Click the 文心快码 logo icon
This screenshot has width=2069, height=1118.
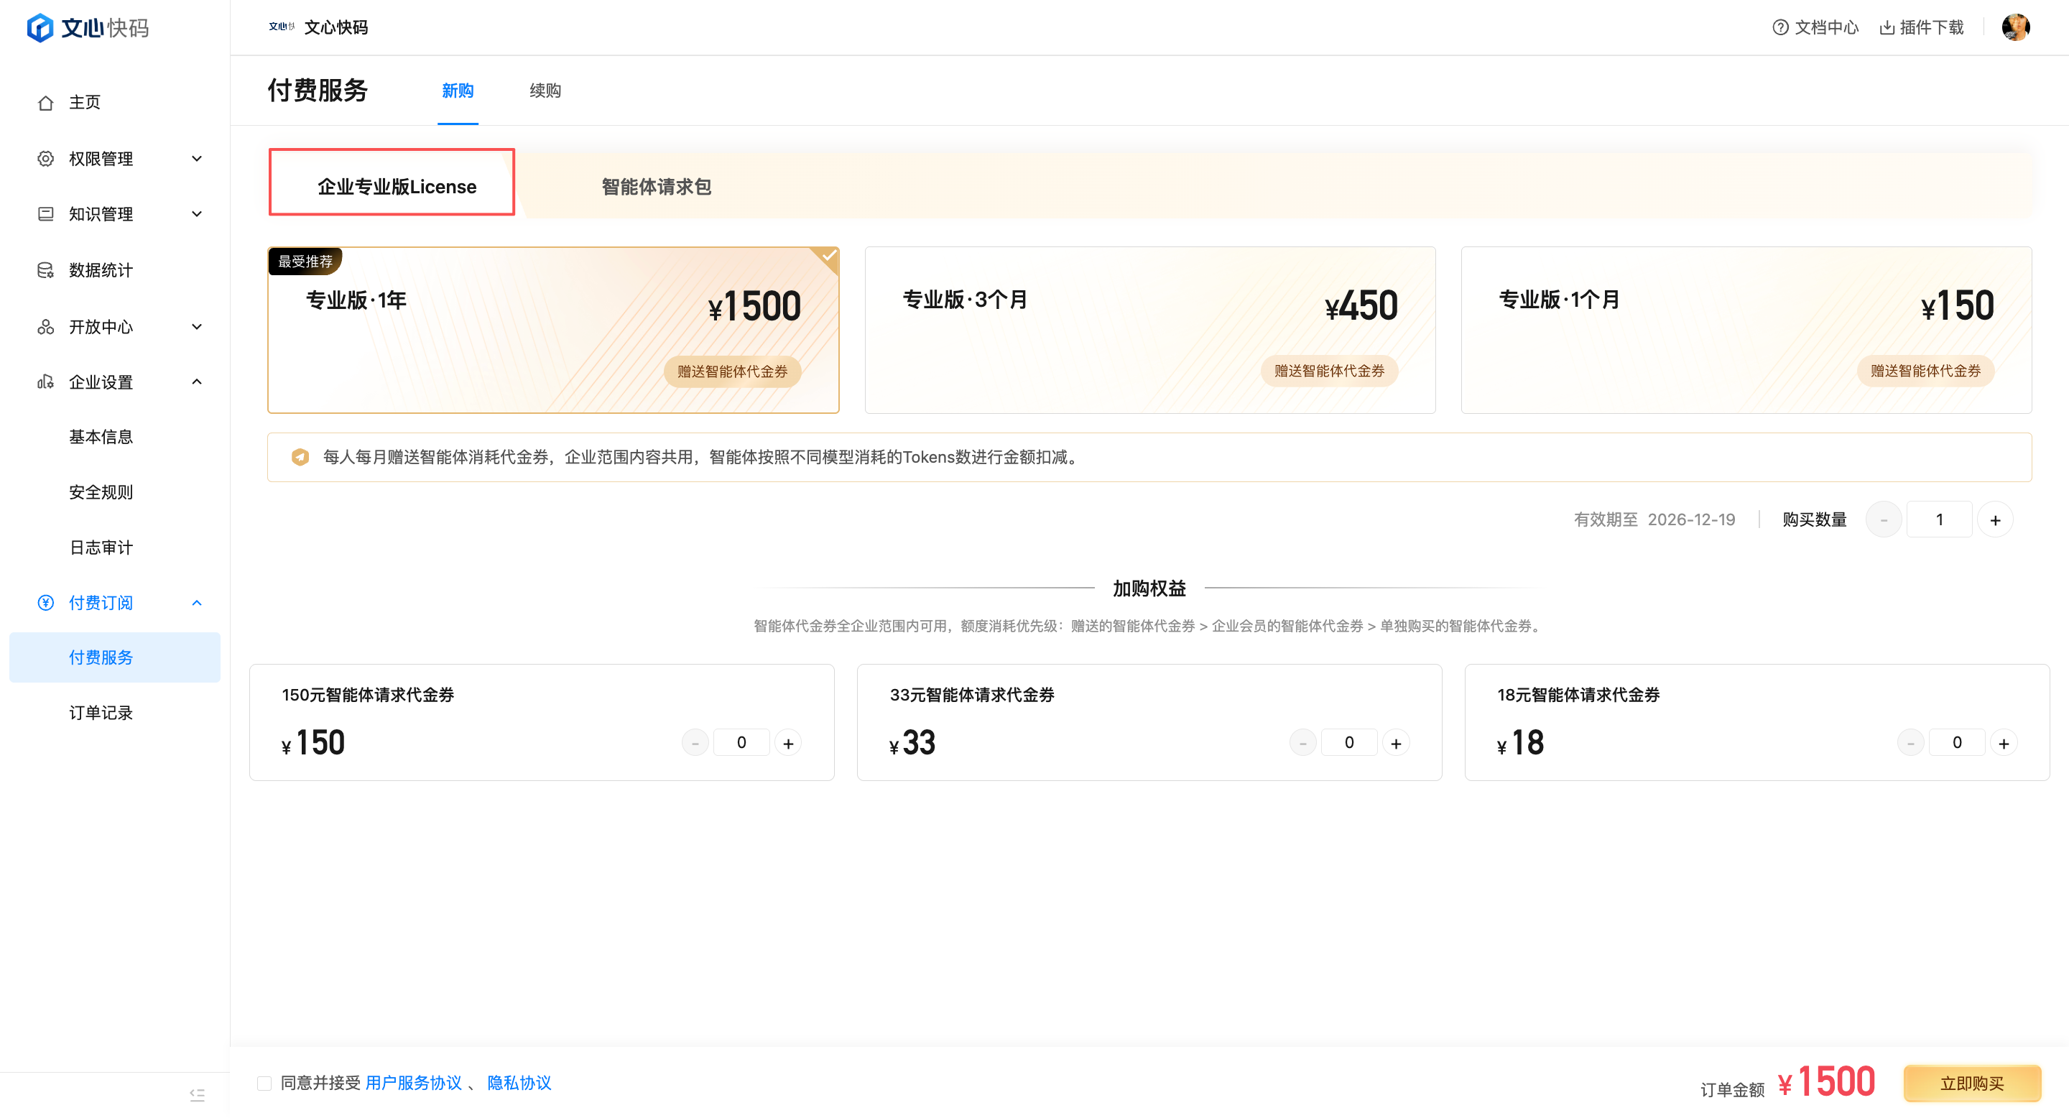tap(40, 28)
